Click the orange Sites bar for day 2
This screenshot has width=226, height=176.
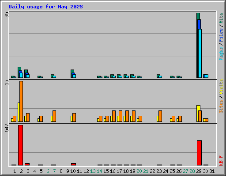pyautogui.click(x=21, y=101)
